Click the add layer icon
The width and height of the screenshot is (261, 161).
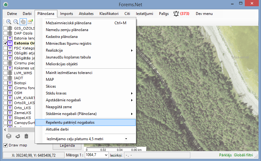click(x=18, y=136)
